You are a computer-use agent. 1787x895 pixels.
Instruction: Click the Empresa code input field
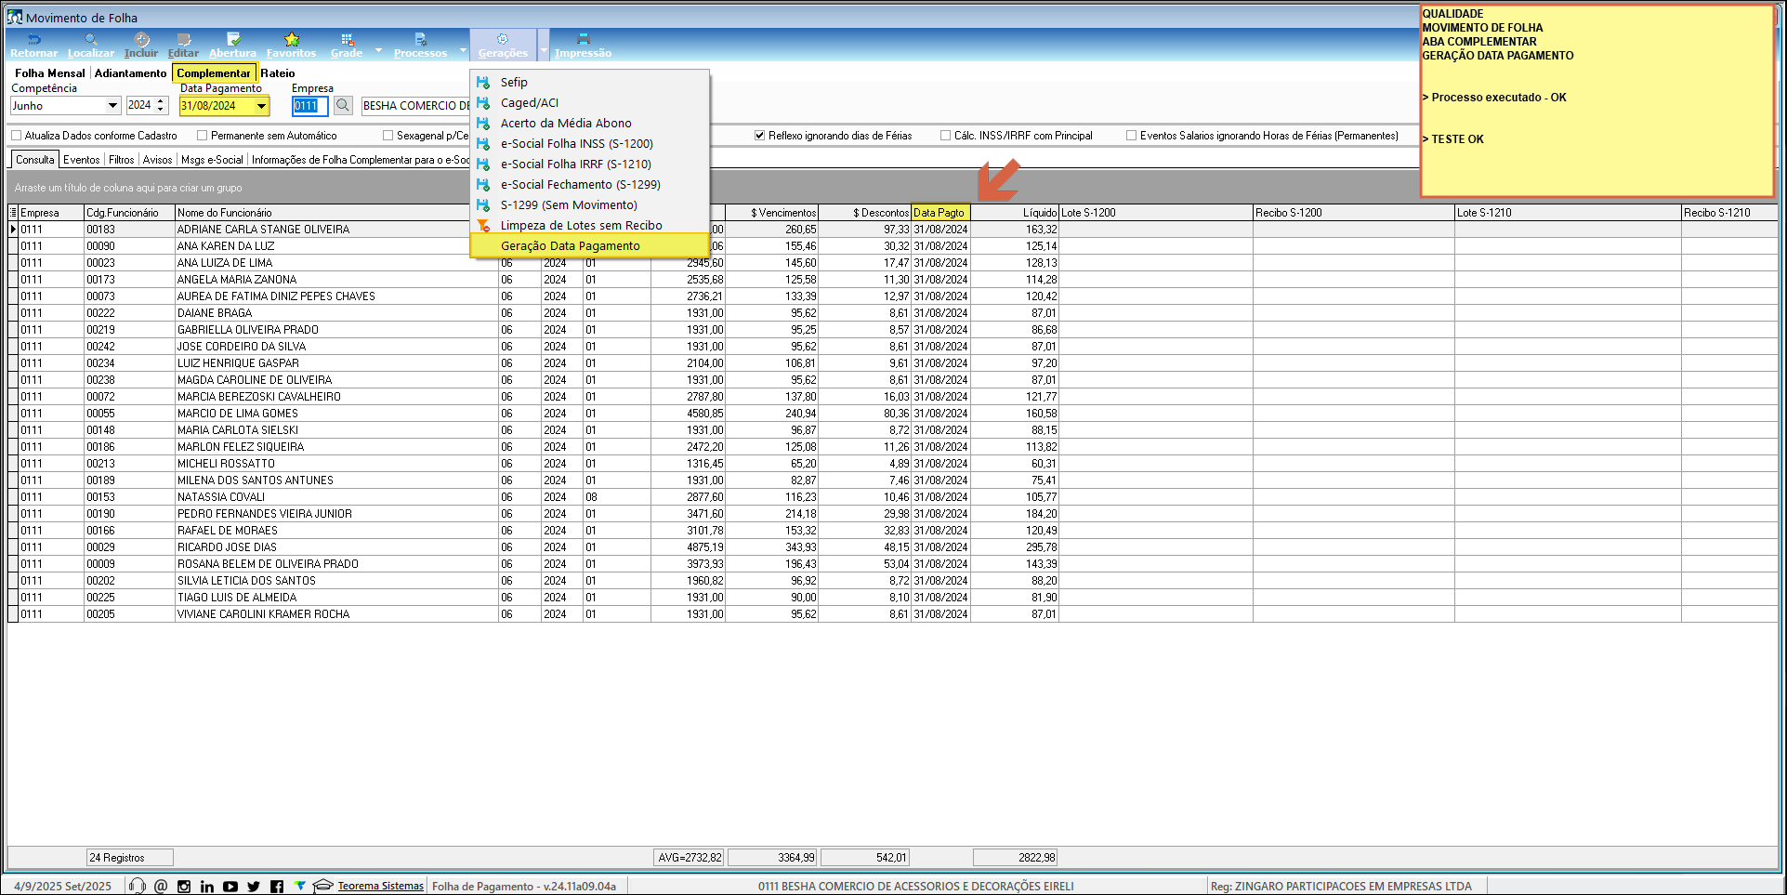point(309,106)
